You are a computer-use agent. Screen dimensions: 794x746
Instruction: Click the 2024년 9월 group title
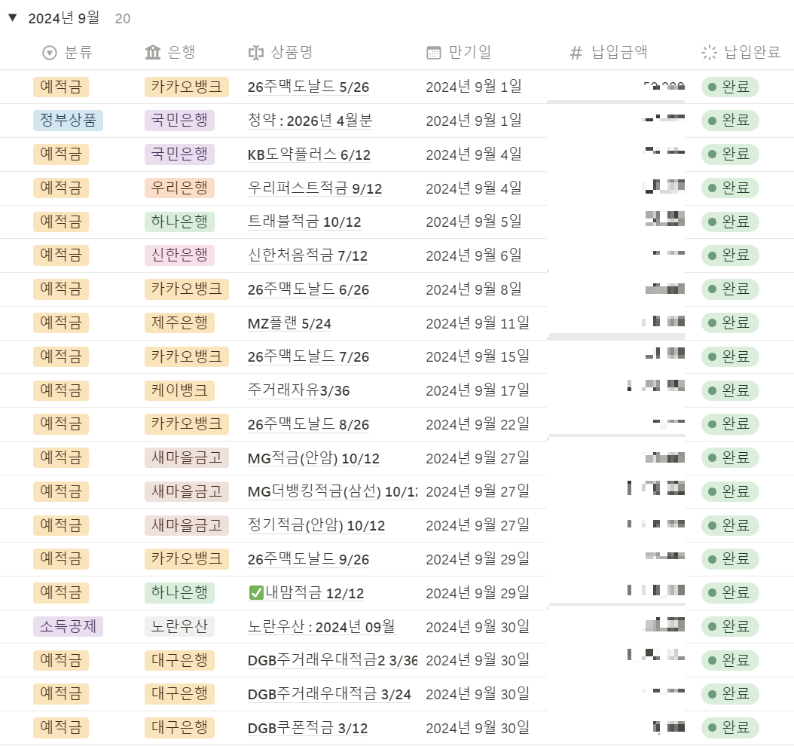[64, 18]
